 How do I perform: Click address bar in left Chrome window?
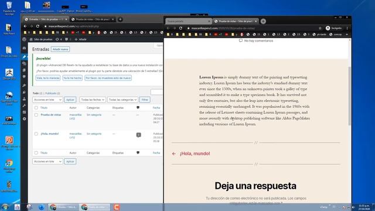(x=103, y=26)
